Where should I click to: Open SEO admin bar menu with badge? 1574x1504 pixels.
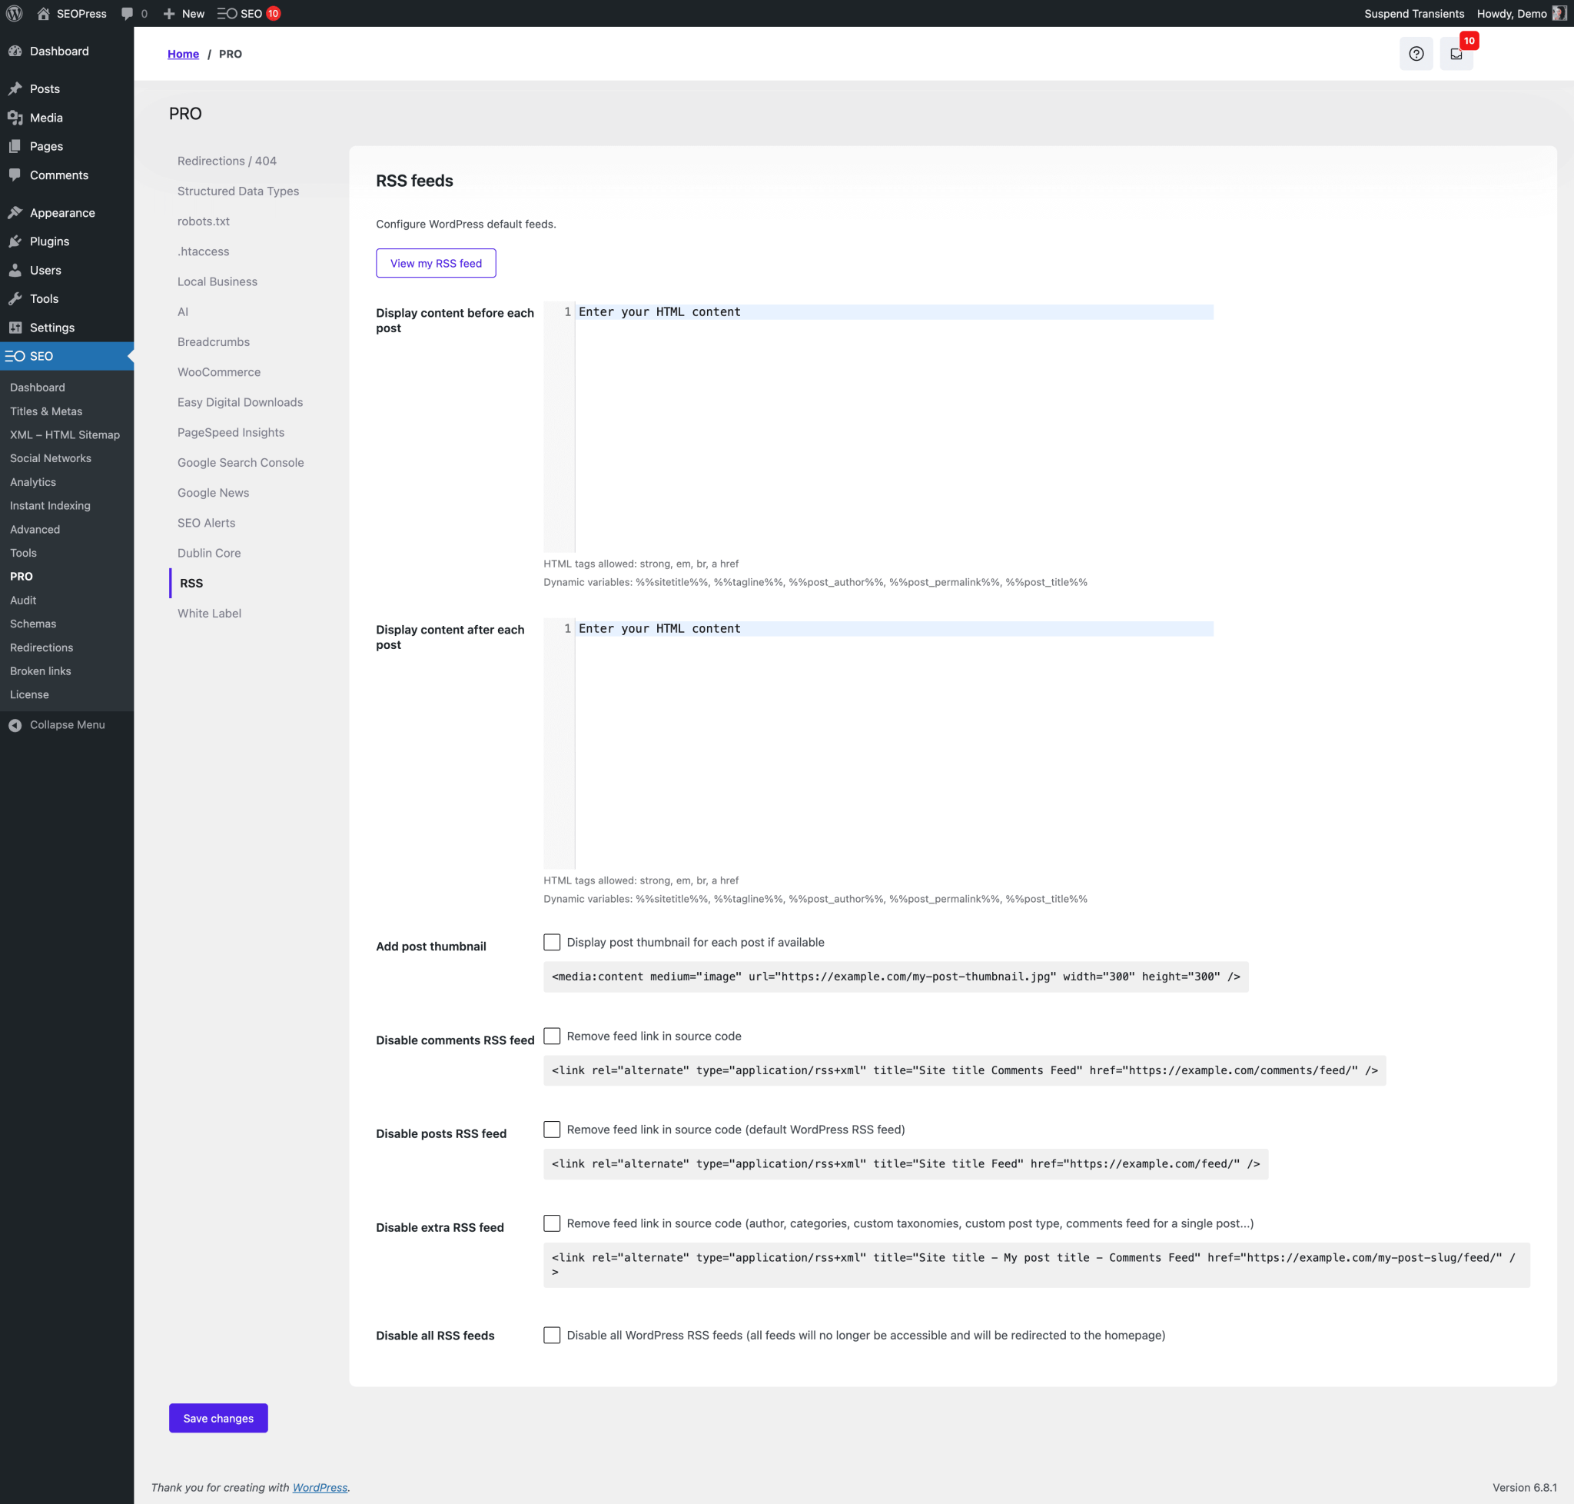pos(248,14)
